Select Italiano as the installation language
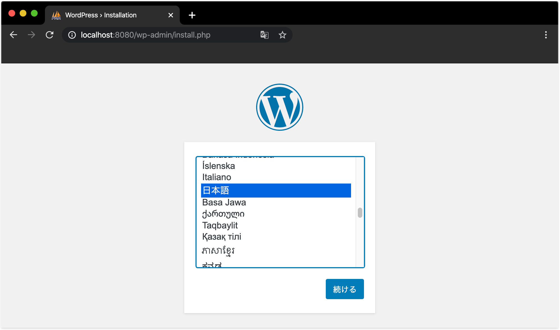Image resolution: width=560 pixels, height=330 pixels. (216, 177)
